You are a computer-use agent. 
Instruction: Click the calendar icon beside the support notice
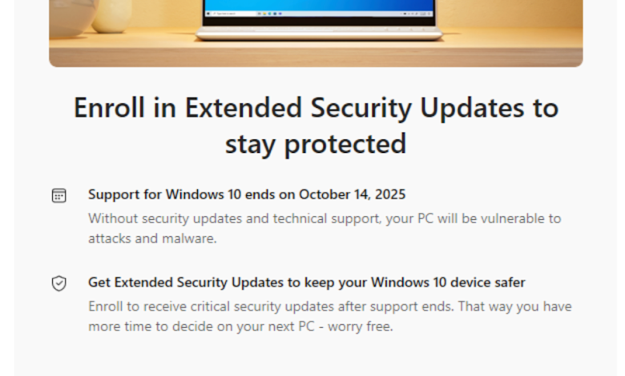click(x=58, y=195)
